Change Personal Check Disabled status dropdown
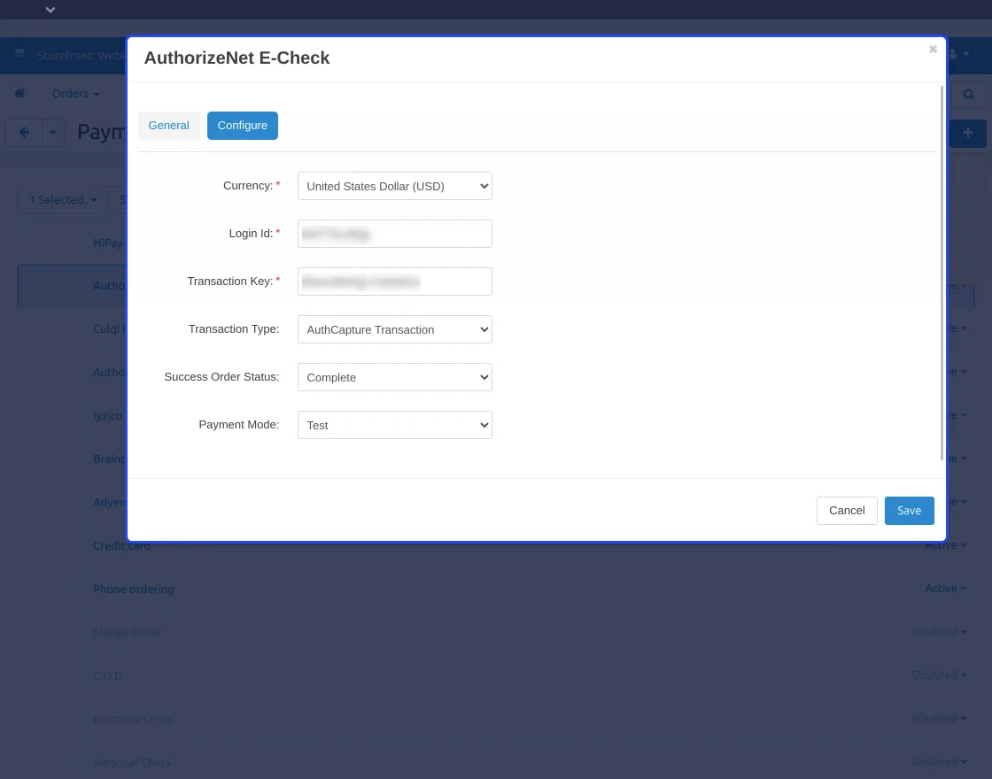 [939, 762]
